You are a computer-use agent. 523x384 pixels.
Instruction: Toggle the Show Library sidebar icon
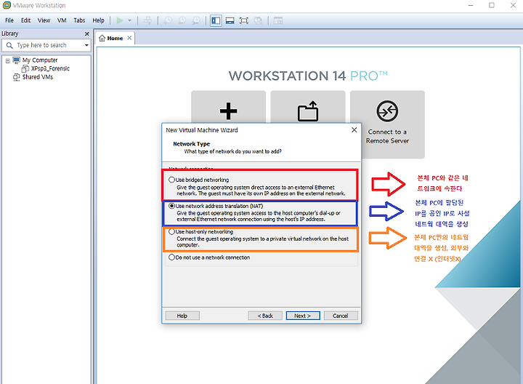(x=216, y=20)
